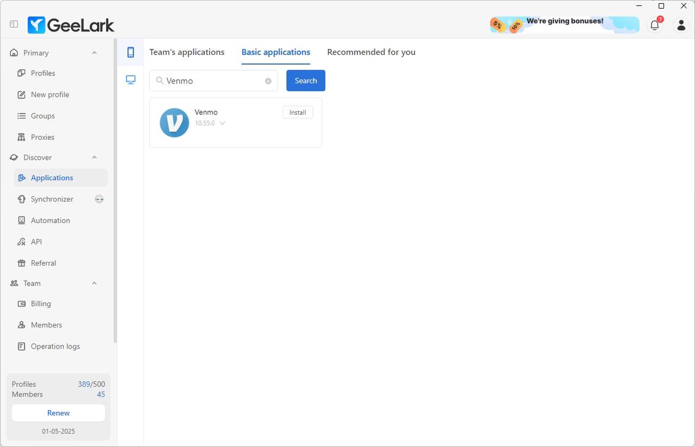Select Applications in the sidebar
This screenshot has width=695, height=447.
(x=61, y=178)
